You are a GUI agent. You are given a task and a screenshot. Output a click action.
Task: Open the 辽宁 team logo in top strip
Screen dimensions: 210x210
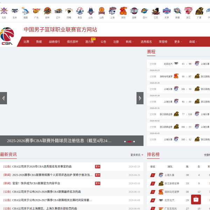[58, 11]
